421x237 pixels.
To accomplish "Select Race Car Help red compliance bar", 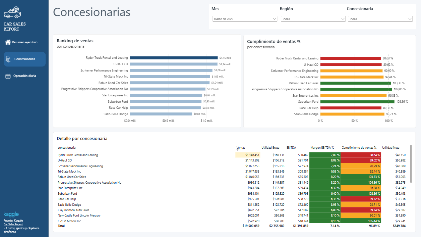I will click(351, 108).
